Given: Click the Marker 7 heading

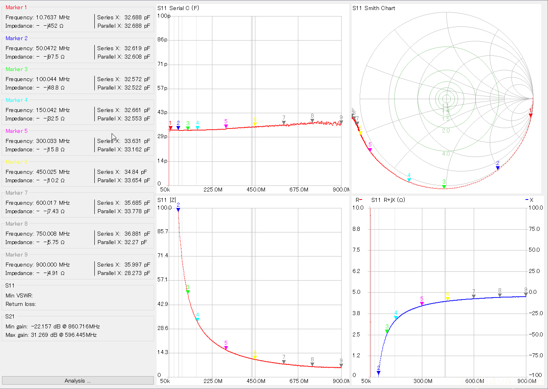Looking at the screenshot, I should pyautogui.click(x=16, y=193).
